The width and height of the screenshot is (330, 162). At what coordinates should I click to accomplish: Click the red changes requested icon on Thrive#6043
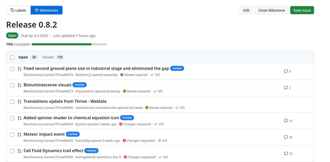tap(121, 124)
